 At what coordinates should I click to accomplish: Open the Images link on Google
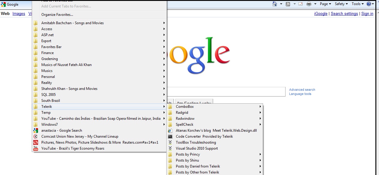coord(19,13)
